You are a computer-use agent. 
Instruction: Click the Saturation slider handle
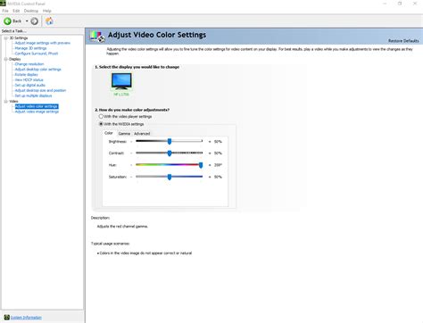pos(170,177)
